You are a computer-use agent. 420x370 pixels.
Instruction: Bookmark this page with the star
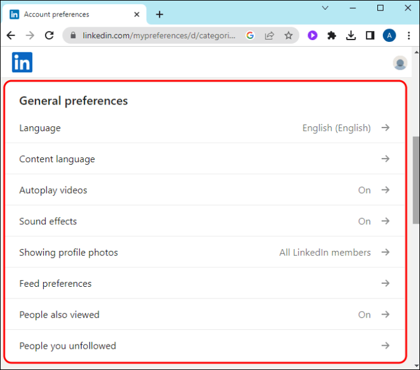(289, 35)
